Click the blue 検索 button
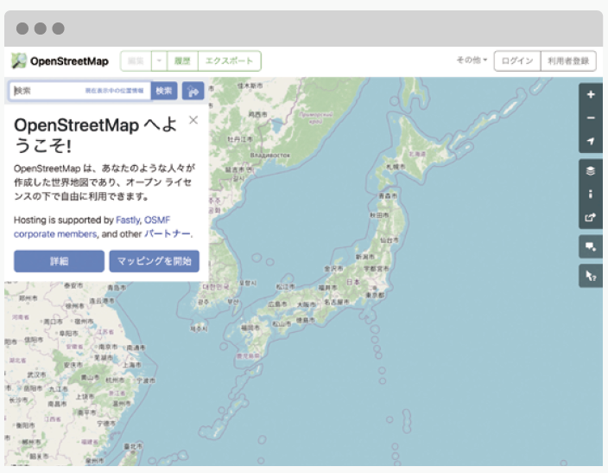608x473 pixels. [x=164, y=91]
